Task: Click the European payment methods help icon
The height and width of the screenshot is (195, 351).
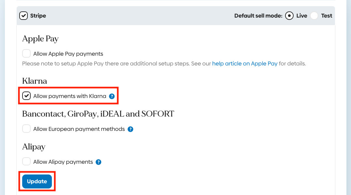Action: pos(130,129)
